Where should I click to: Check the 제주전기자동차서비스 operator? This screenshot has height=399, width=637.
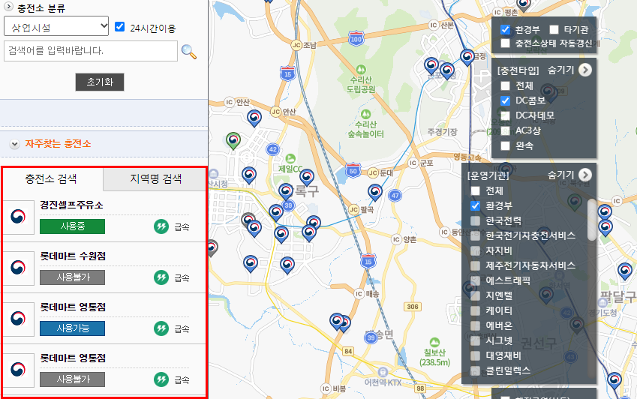coord(475,265)
